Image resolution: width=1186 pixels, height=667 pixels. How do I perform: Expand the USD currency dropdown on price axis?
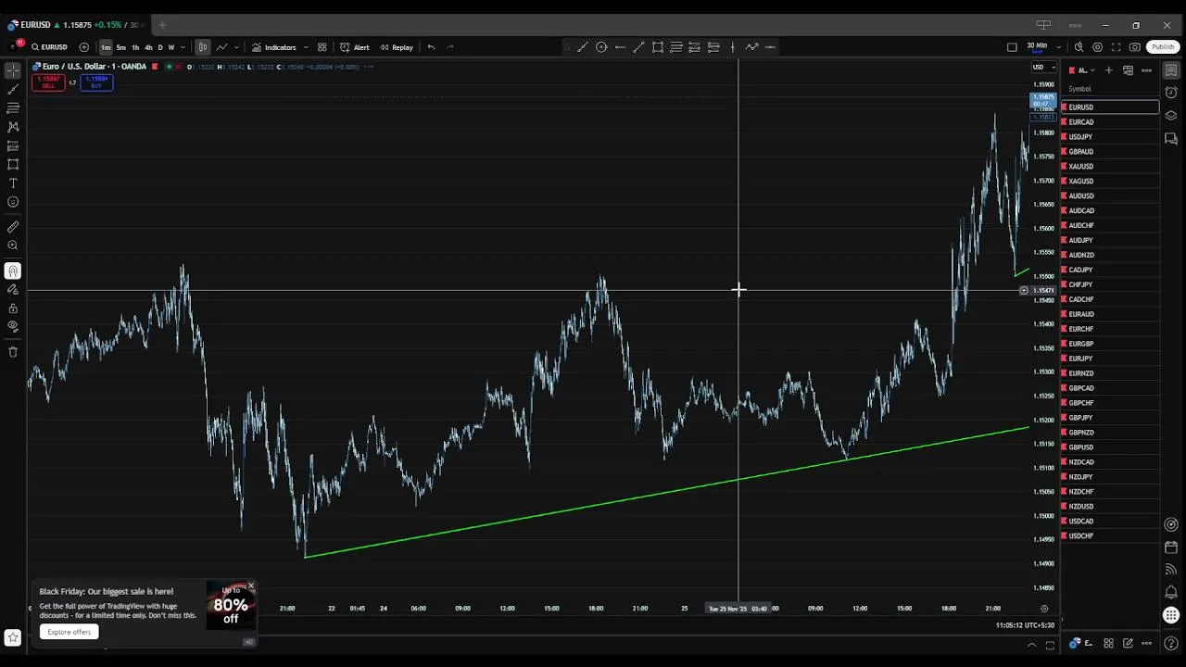(x=1043, y=67)
